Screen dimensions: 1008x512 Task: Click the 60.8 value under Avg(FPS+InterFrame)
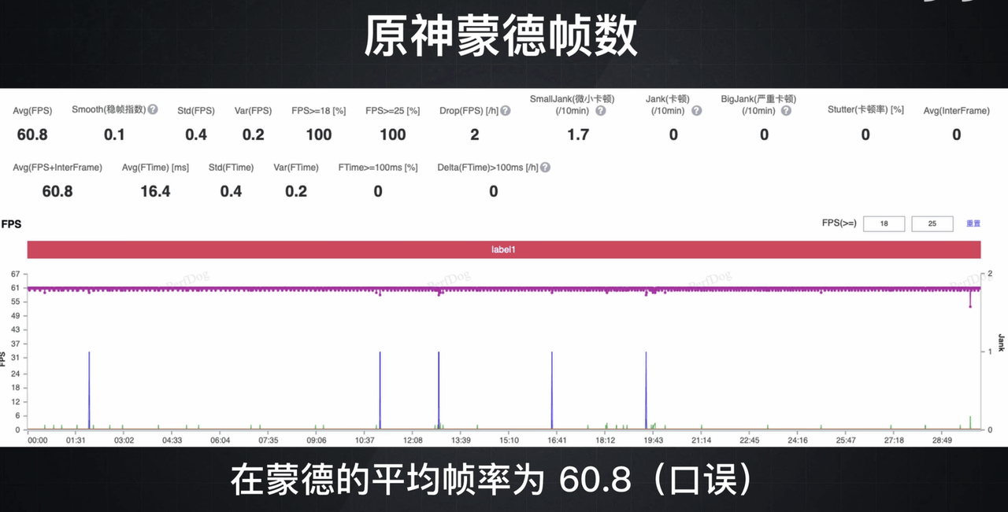pyautogui.click(x=57, y=191)
